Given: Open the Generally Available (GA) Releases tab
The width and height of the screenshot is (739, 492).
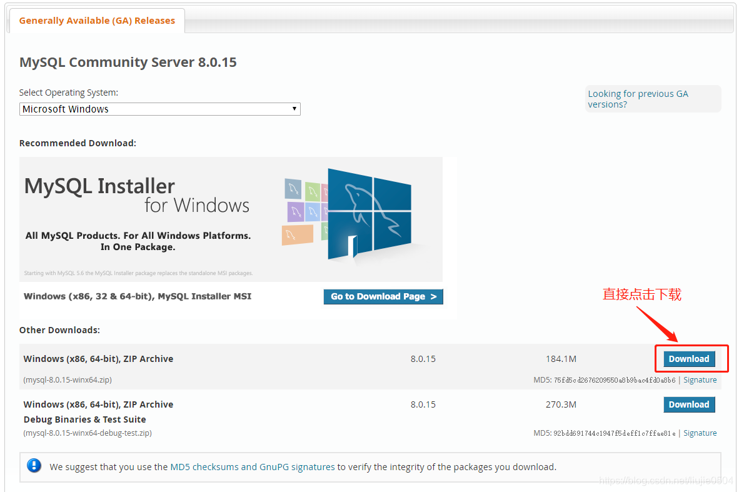Looking at the screenshot, I should (97, 21).
